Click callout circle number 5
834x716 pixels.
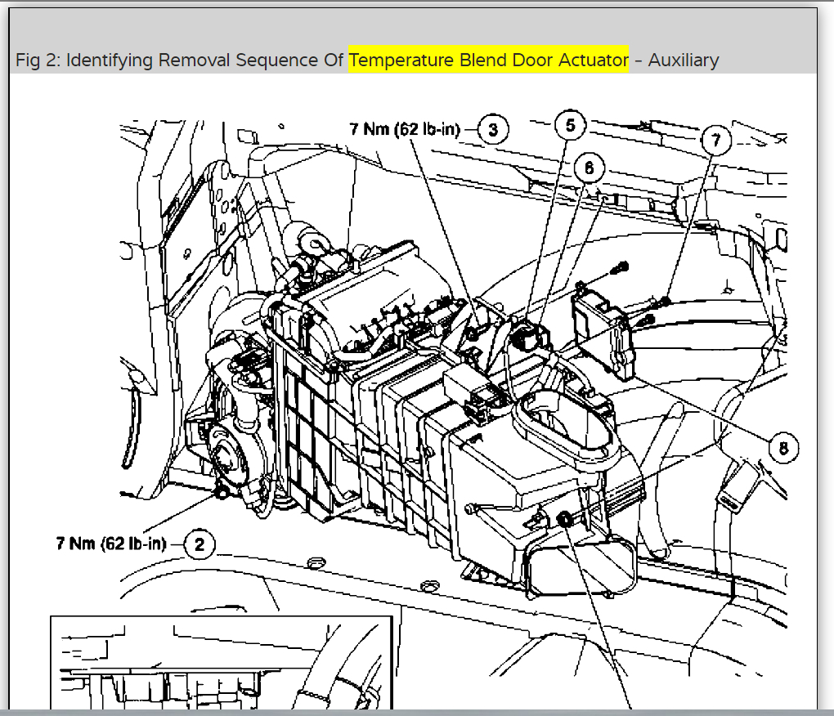(x=570, y=125)
